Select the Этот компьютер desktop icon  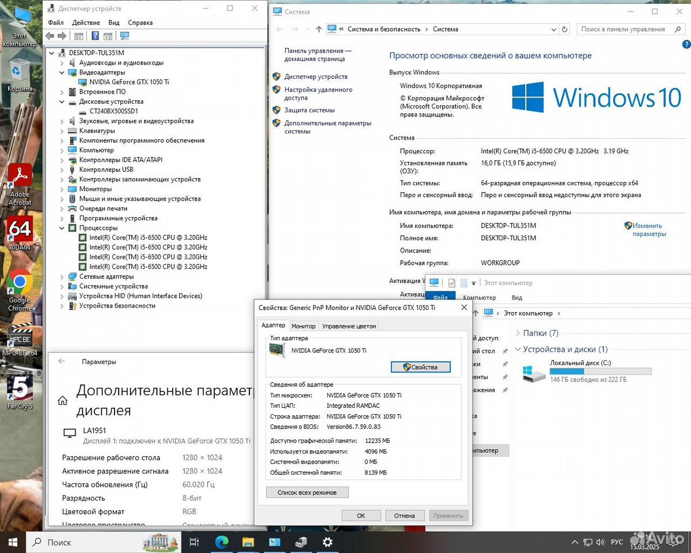(19, 26)
